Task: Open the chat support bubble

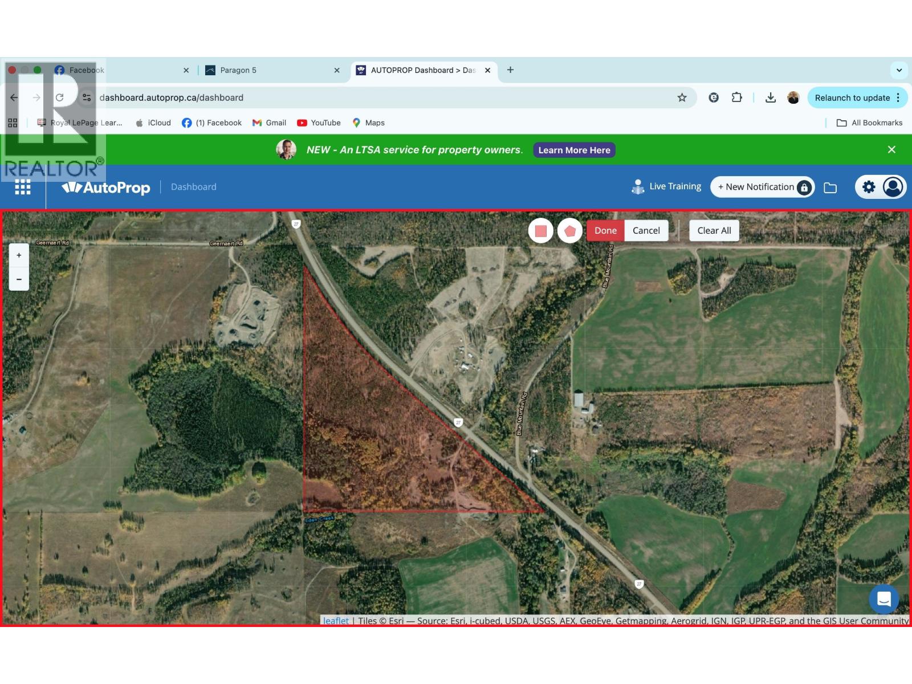Action: [883, 599]
